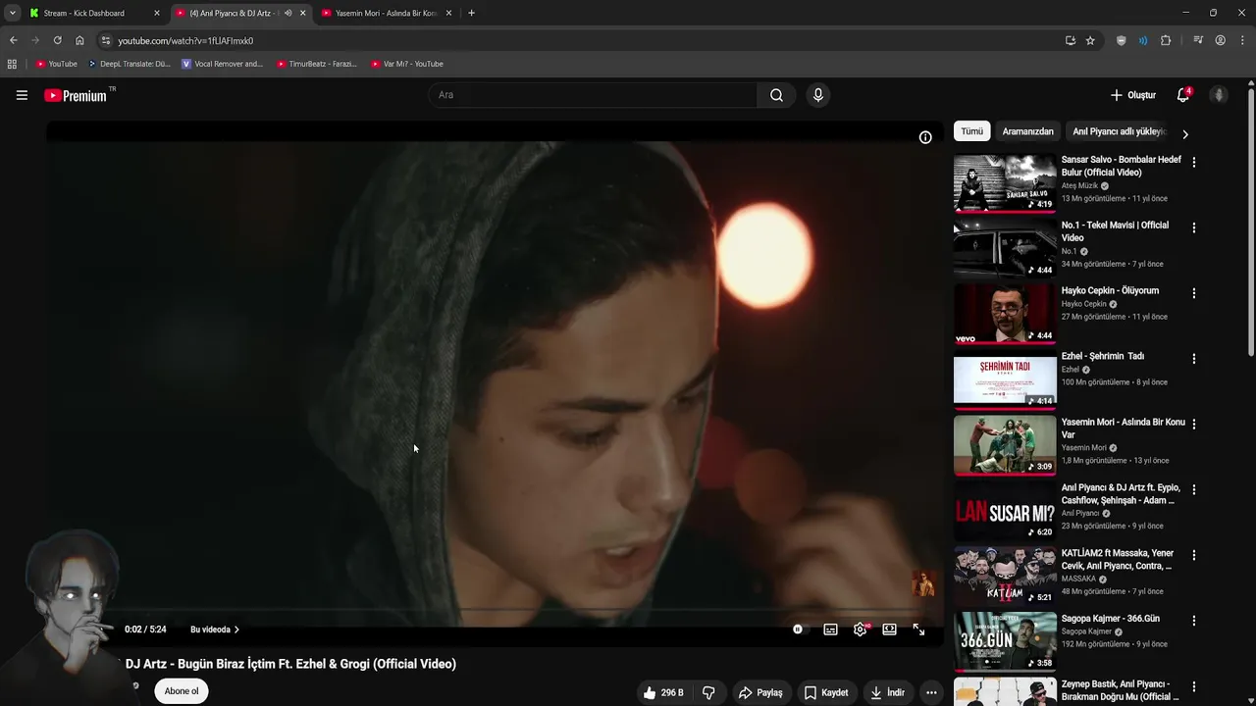Open options menu for No.1 Tekel Mavisi
The width and height of the screenshot is (1256, 706).
click(1194, 227)
